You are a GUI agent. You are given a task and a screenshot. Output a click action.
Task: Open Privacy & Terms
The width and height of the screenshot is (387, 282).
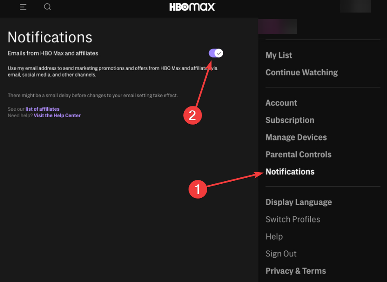point(296,271)
